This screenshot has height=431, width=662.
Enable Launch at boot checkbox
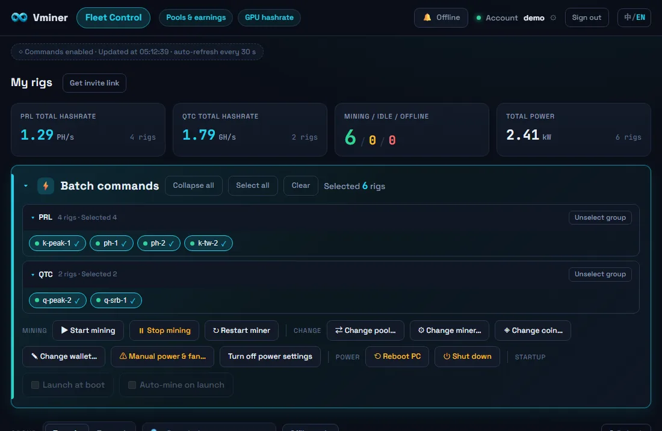(35, 385)
